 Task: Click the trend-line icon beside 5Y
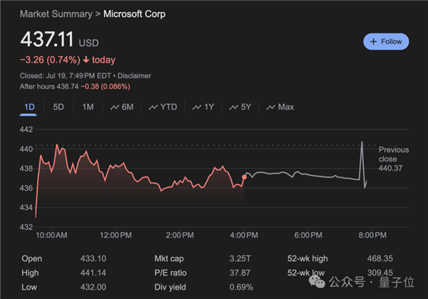(x=233, y=107)
